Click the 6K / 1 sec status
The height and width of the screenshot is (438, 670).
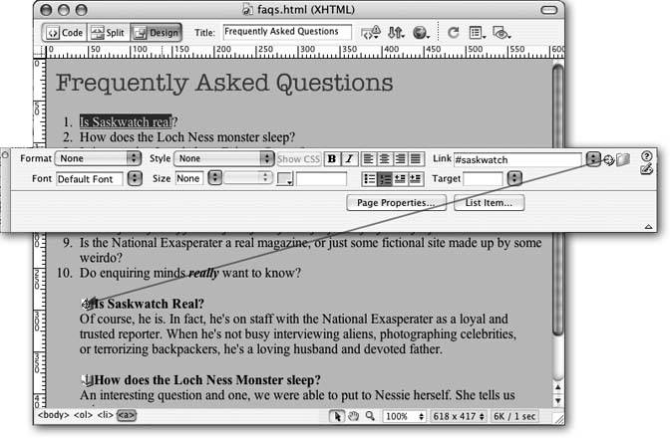514,416
